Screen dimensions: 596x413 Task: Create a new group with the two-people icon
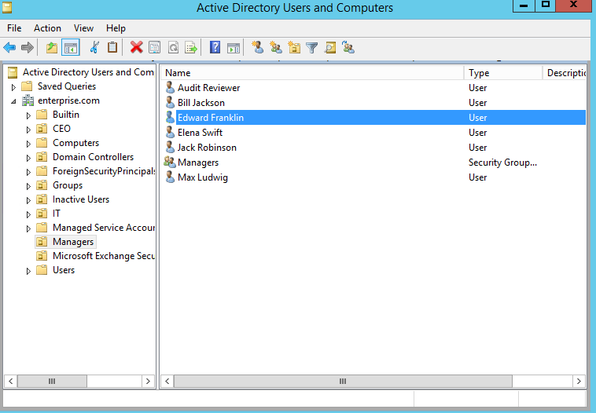(x=276, y=48)
